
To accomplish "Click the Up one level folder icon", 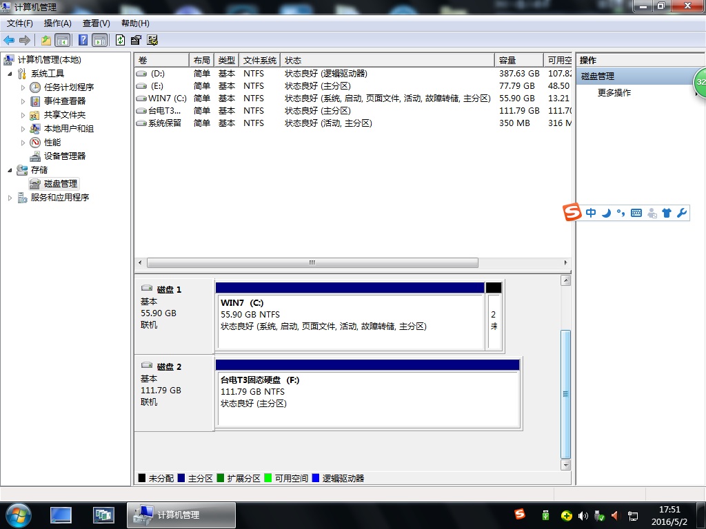I will 46,40.
